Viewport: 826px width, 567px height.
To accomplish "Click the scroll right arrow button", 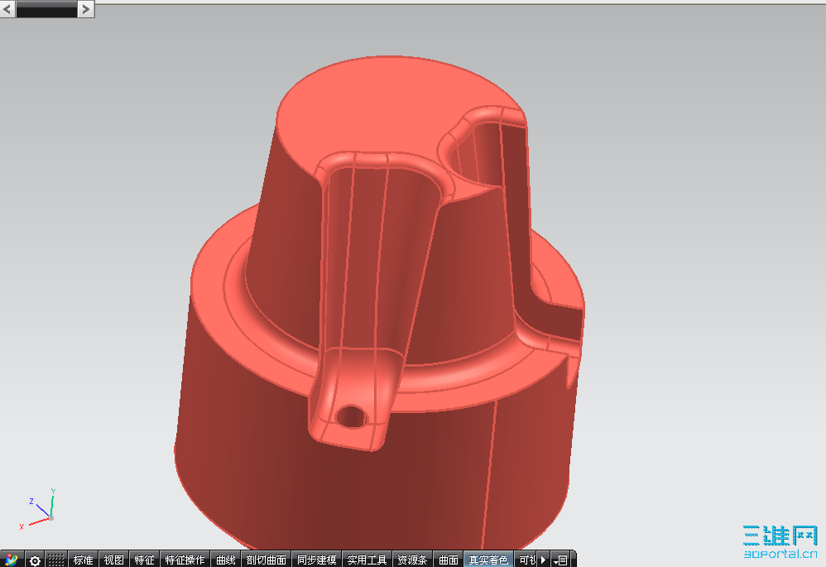I will click(x=86, y=9).
